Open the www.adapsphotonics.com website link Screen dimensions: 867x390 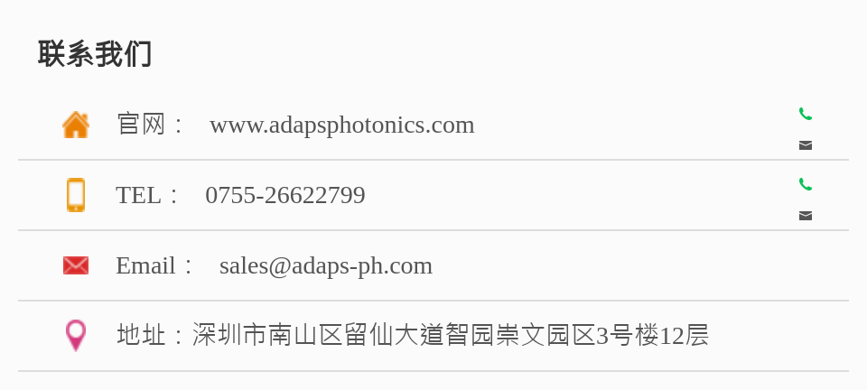341,125
